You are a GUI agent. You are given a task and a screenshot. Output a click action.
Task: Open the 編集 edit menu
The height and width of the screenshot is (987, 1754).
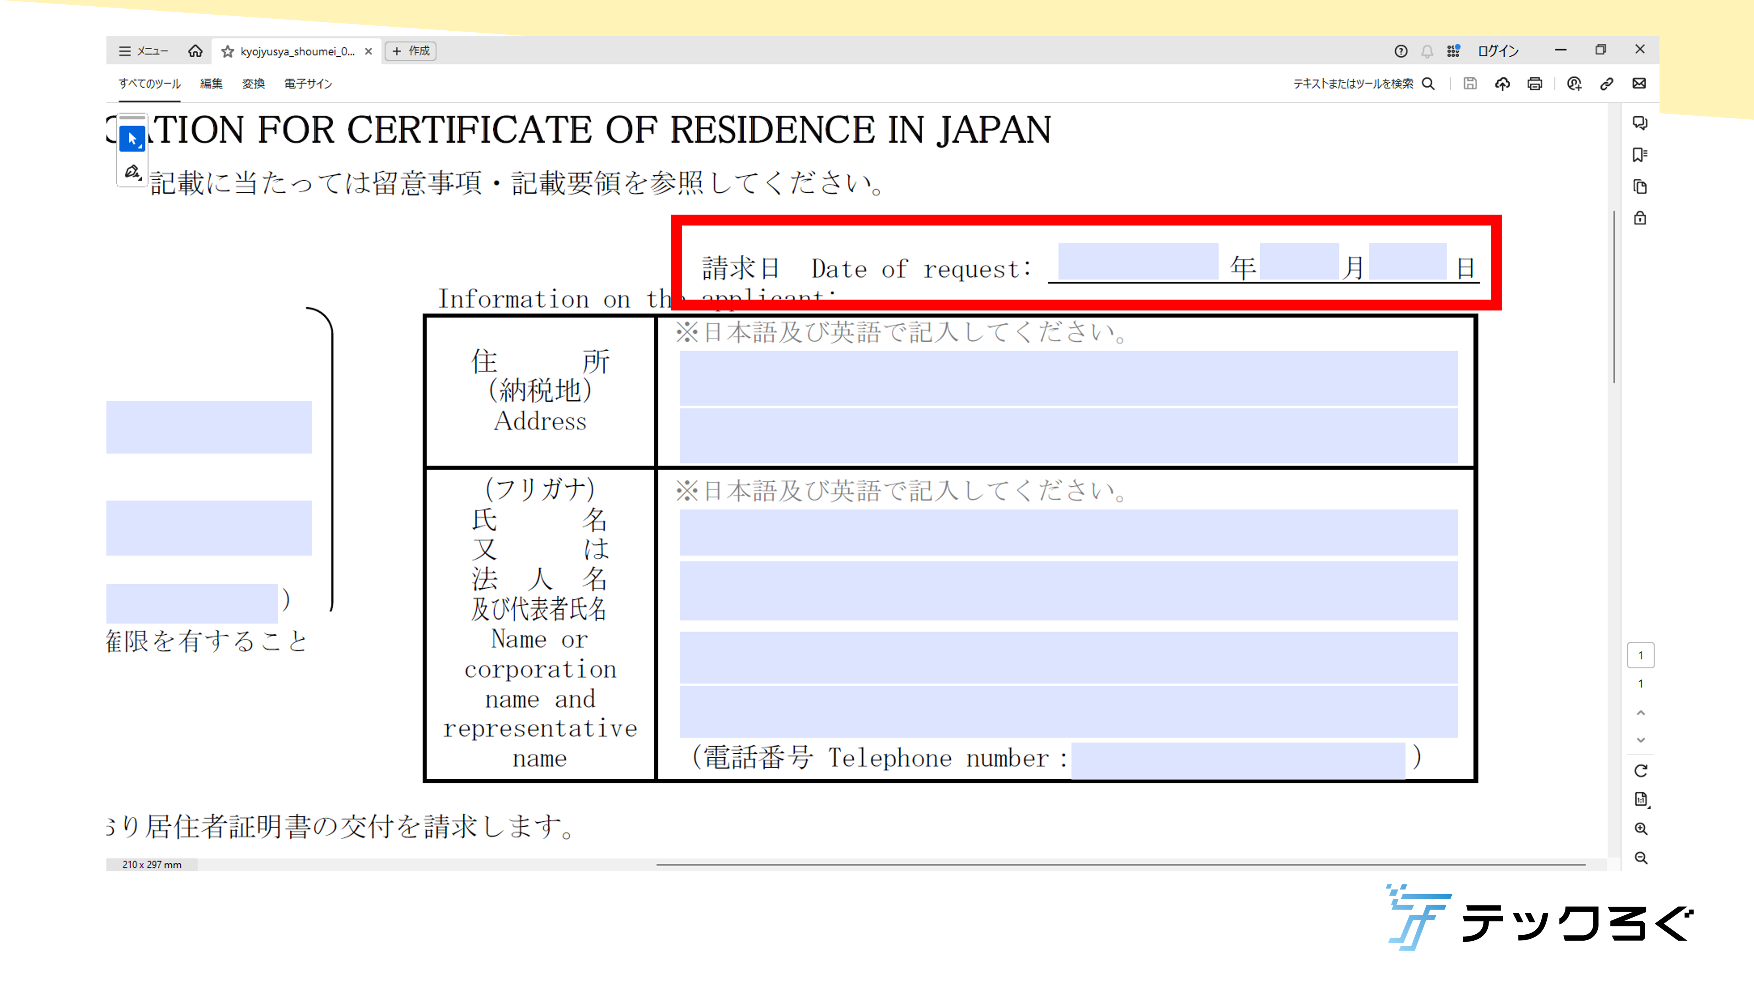click(211, 84)
